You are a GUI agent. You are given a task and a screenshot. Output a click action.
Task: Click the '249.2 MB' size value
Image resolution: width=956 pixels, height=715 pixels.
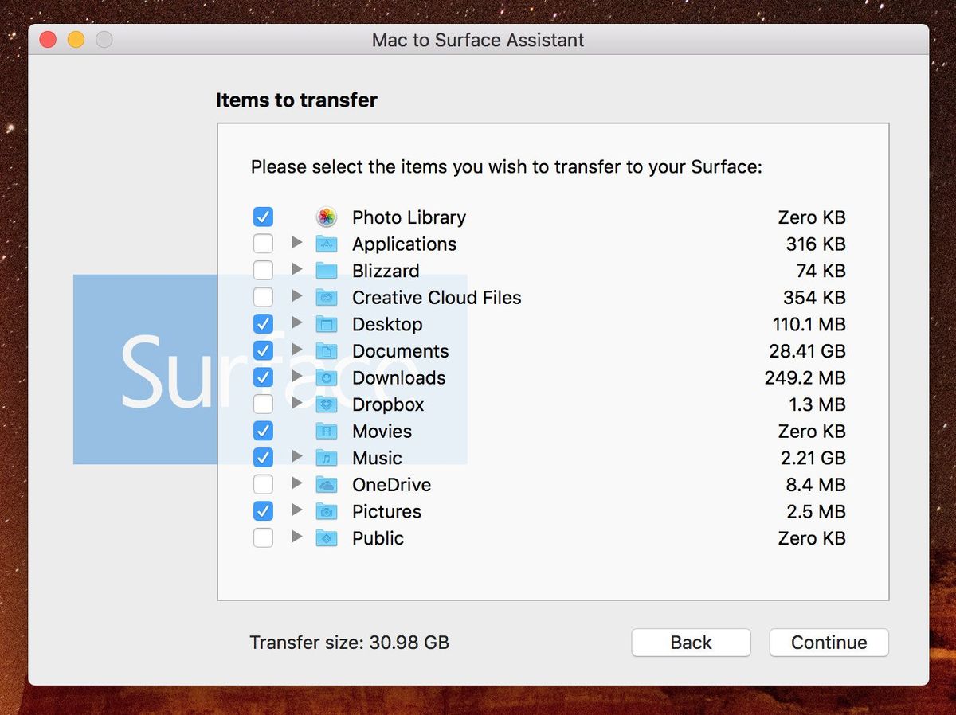point(805,377)
